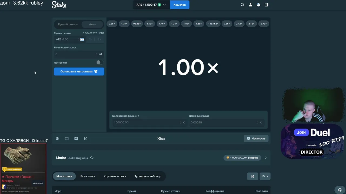Click the Stake logo in the header
This screenshot has height=194, width=346.
[59, 5]
